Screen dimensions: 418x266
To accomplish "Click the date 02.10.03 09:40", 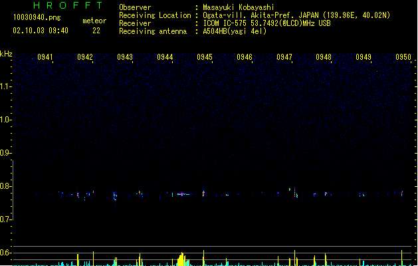I will click(41, 31).
